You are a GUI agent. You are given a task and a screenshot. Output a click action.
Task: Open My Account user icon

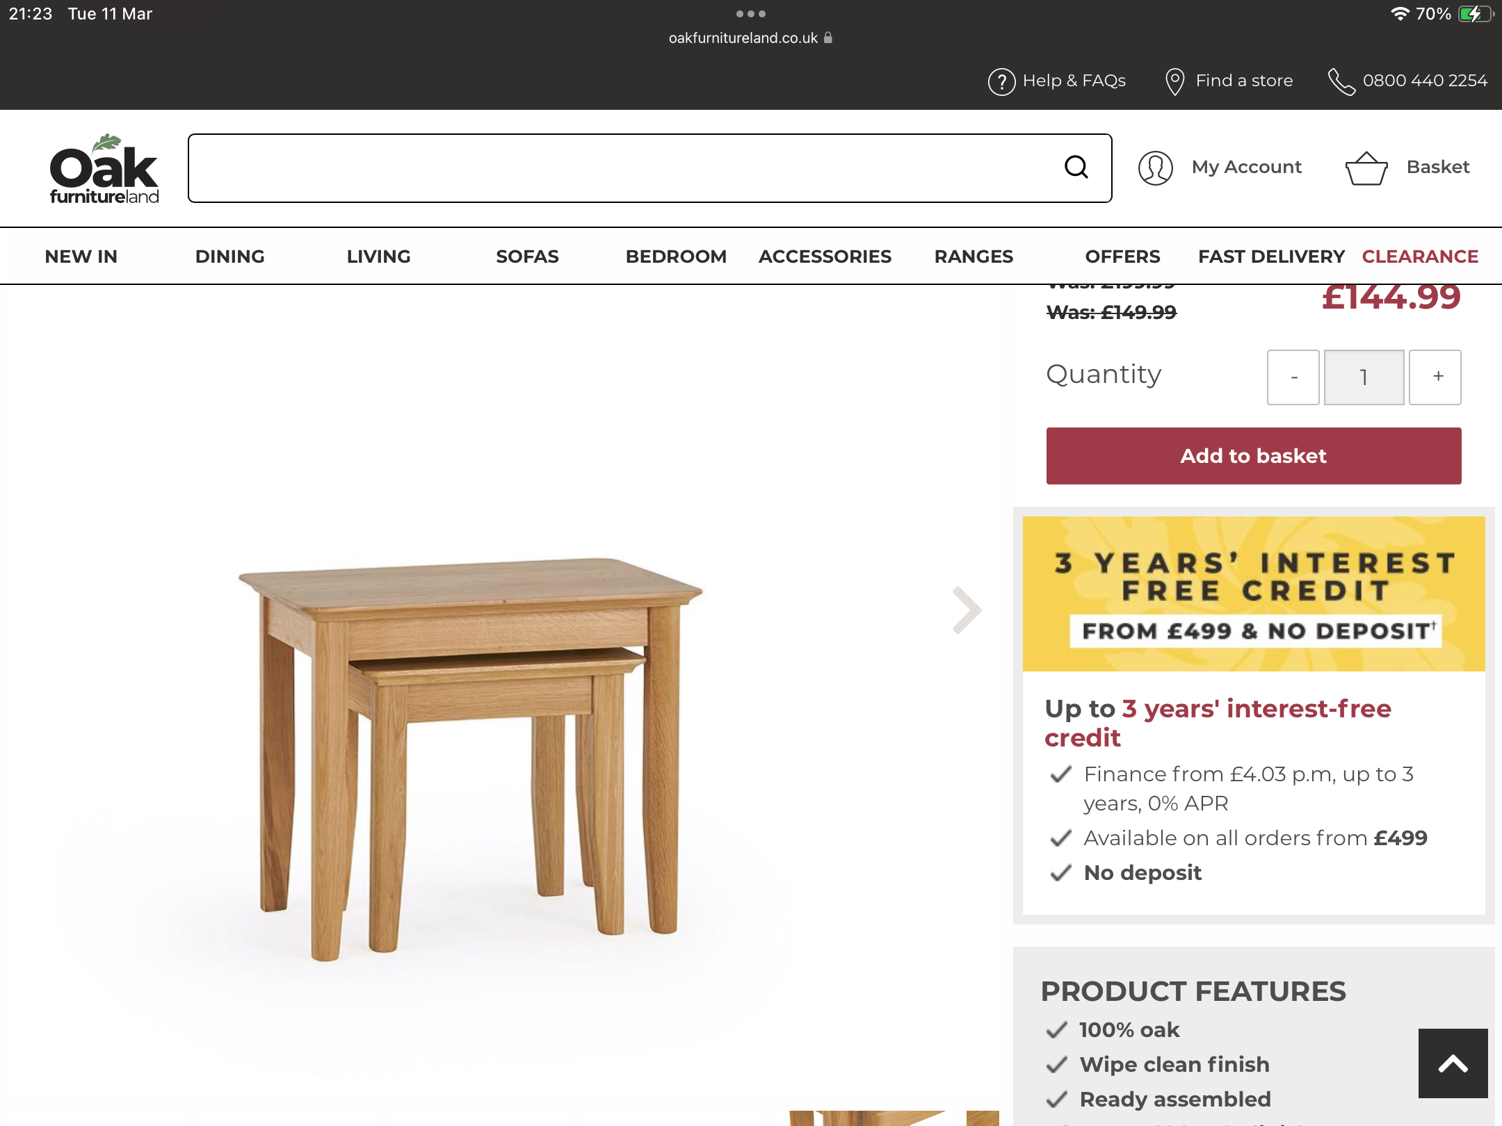coord(1155,168)
